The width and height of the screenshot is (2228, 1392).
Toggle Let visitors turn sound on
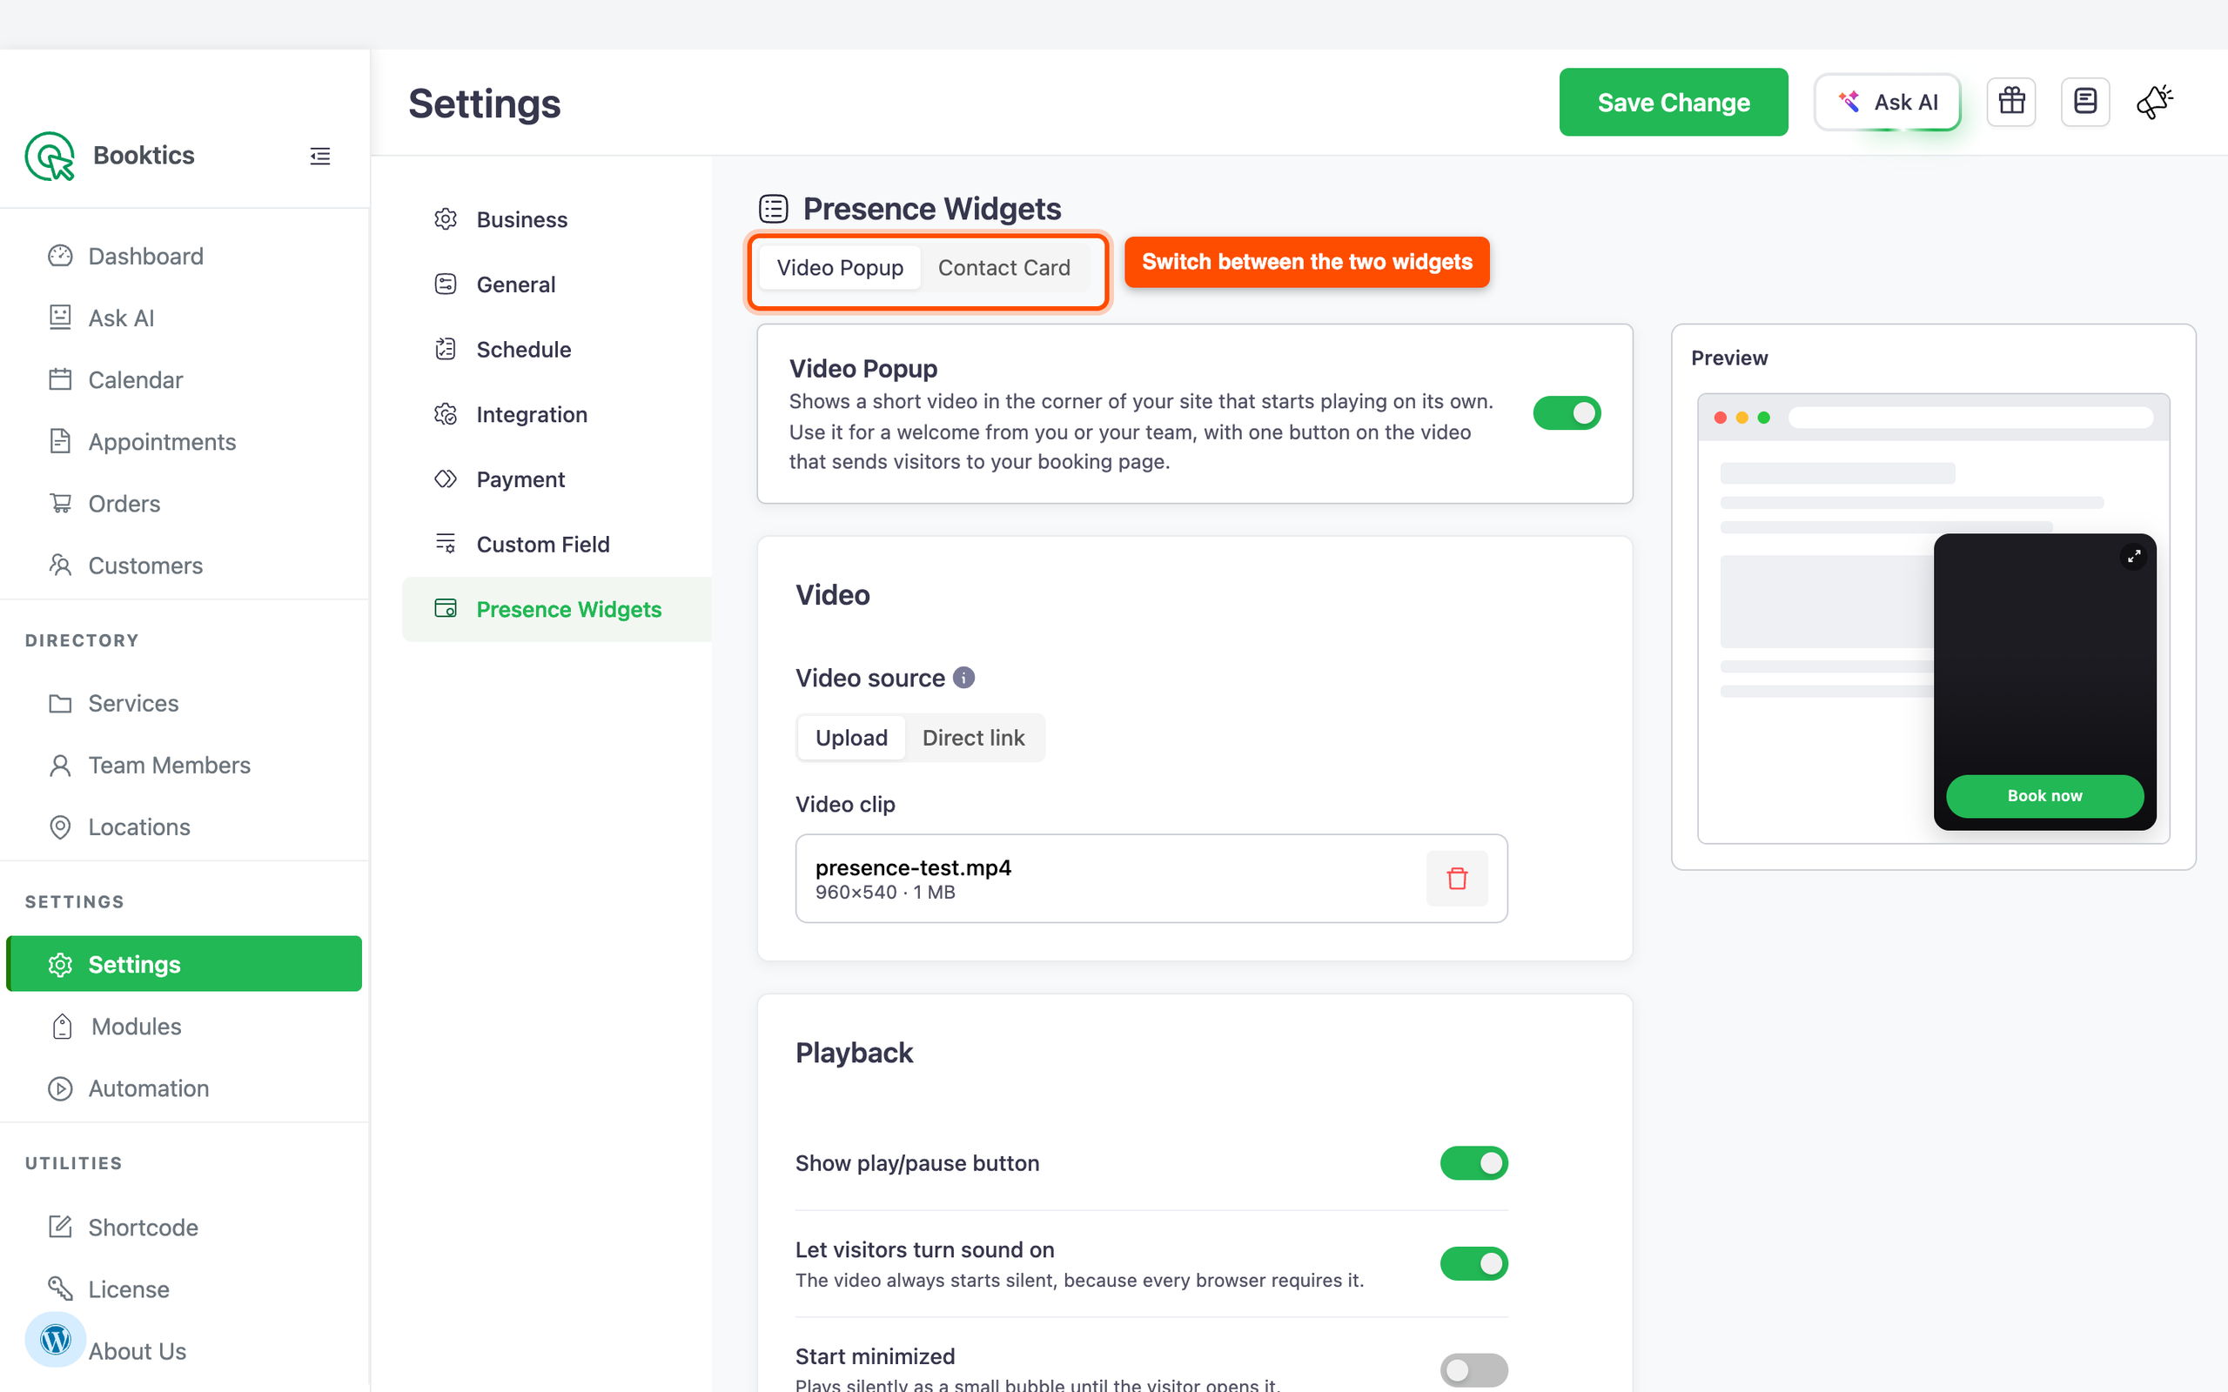coord(1474,1264)
